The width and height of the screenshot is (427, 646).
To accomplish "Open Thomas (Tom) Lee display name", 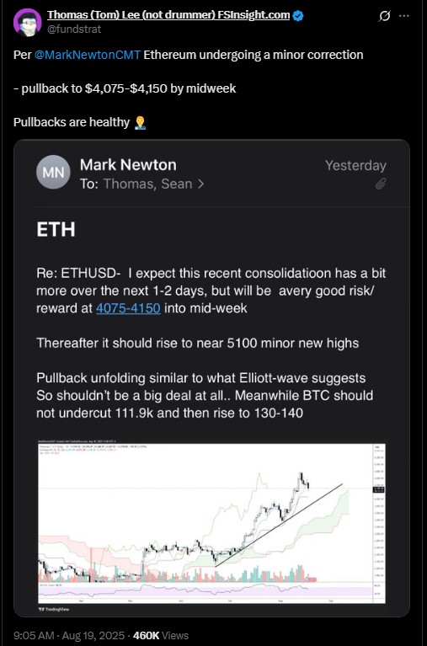I will [168, 15].
